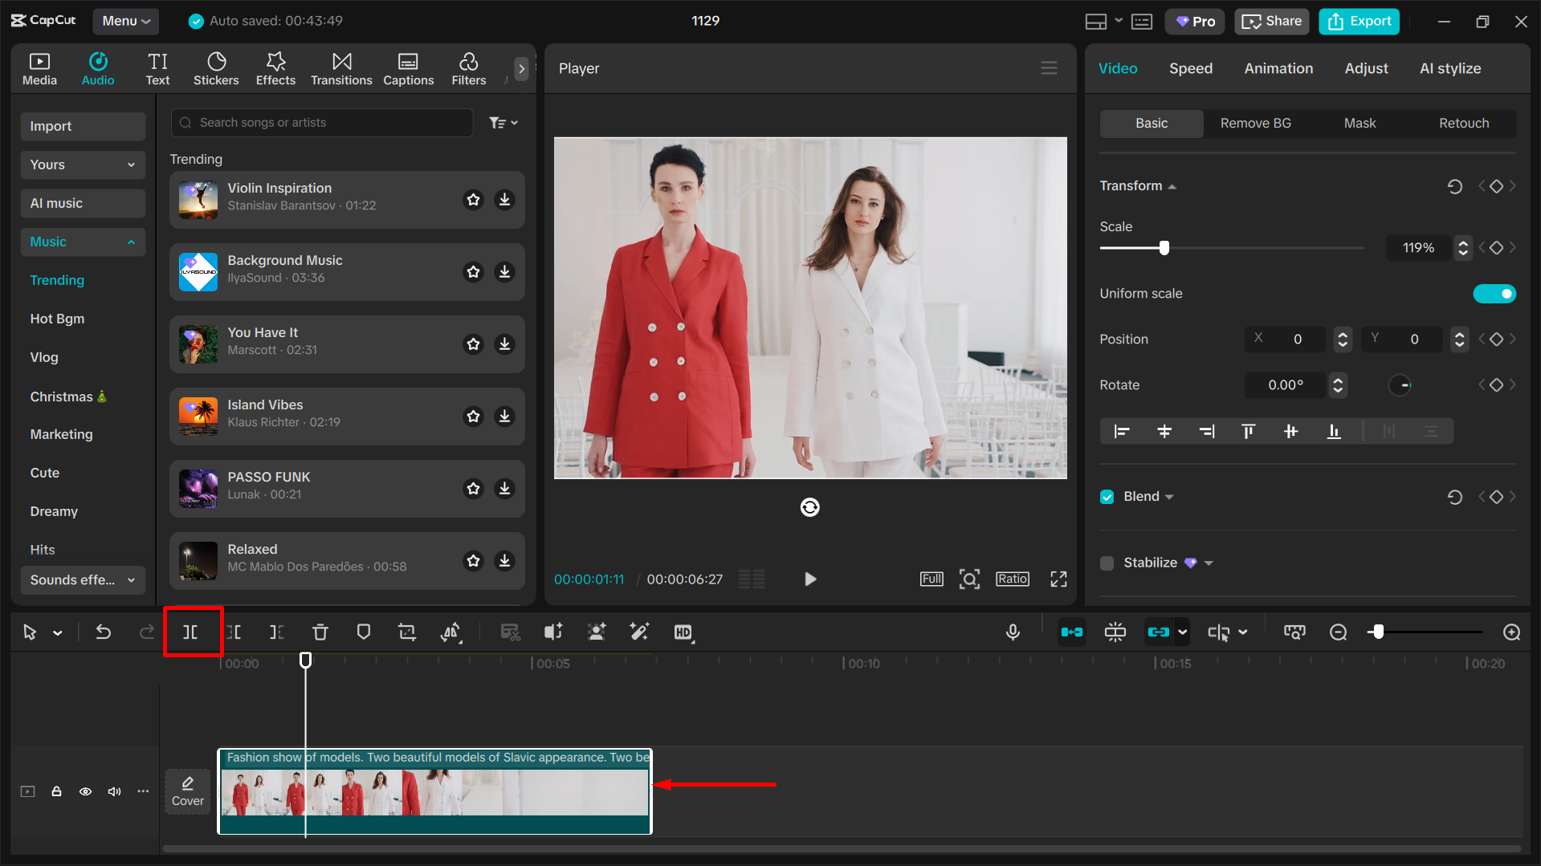Image resolution: width=1541 pixels, height=866 pixels.
Task: Enable Stabilize for the clip
Action: tap(1107, 563)
